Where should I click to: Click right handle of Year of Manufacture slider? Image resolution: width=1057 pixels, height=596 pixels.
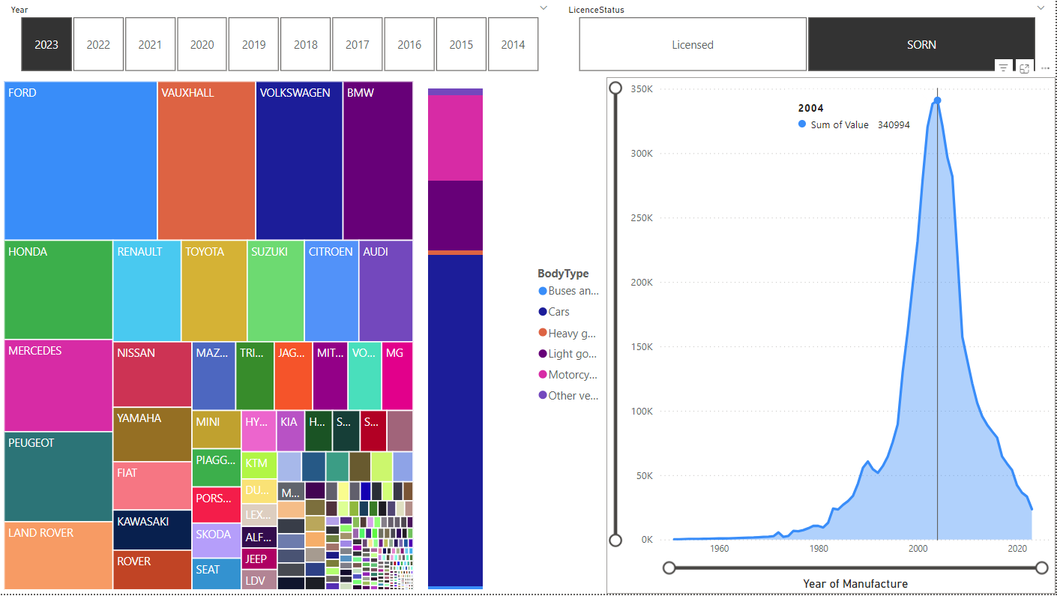pos(1041,568)
